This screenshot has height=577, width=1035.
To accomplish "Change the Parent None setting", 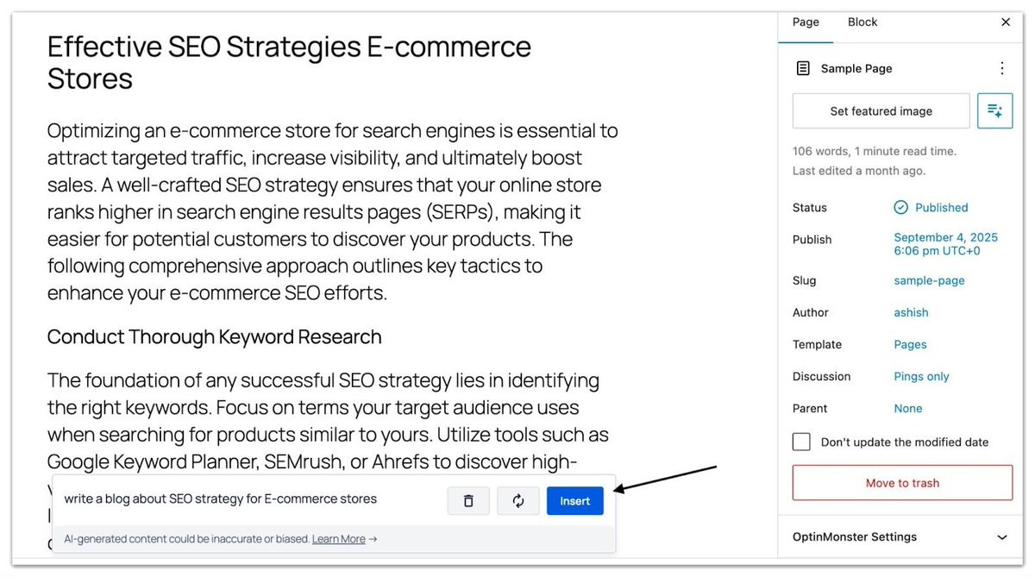I will pos(908,408).
